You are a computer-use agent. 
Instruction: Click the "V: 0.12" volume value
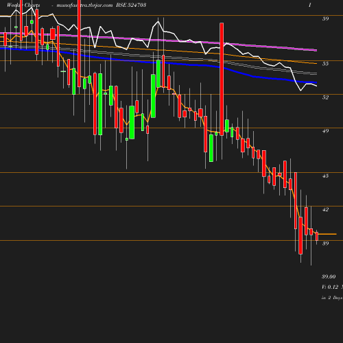(330, 287)
